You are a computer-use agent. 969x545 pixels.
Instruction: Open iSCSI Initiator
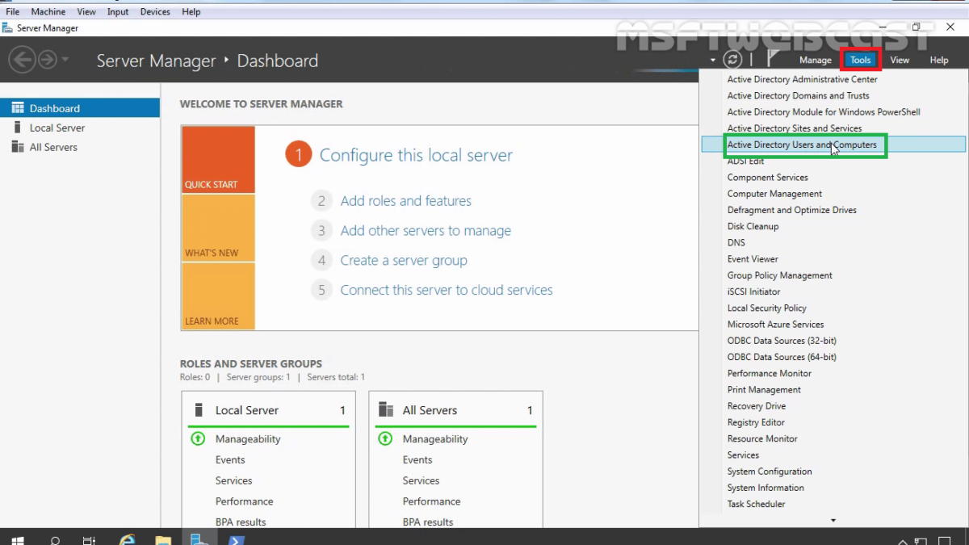coord(833,291)
